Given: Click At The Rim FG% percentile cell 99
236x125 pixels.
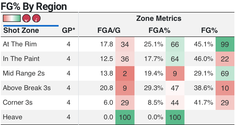Looking at the screenshot, I should pyautogui.click(x=225, y=44).
